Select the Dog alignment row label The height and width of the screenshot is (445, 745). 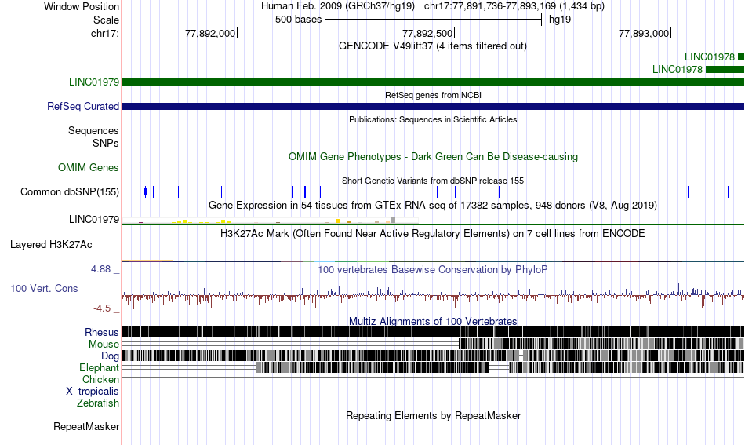pos(110,356)
